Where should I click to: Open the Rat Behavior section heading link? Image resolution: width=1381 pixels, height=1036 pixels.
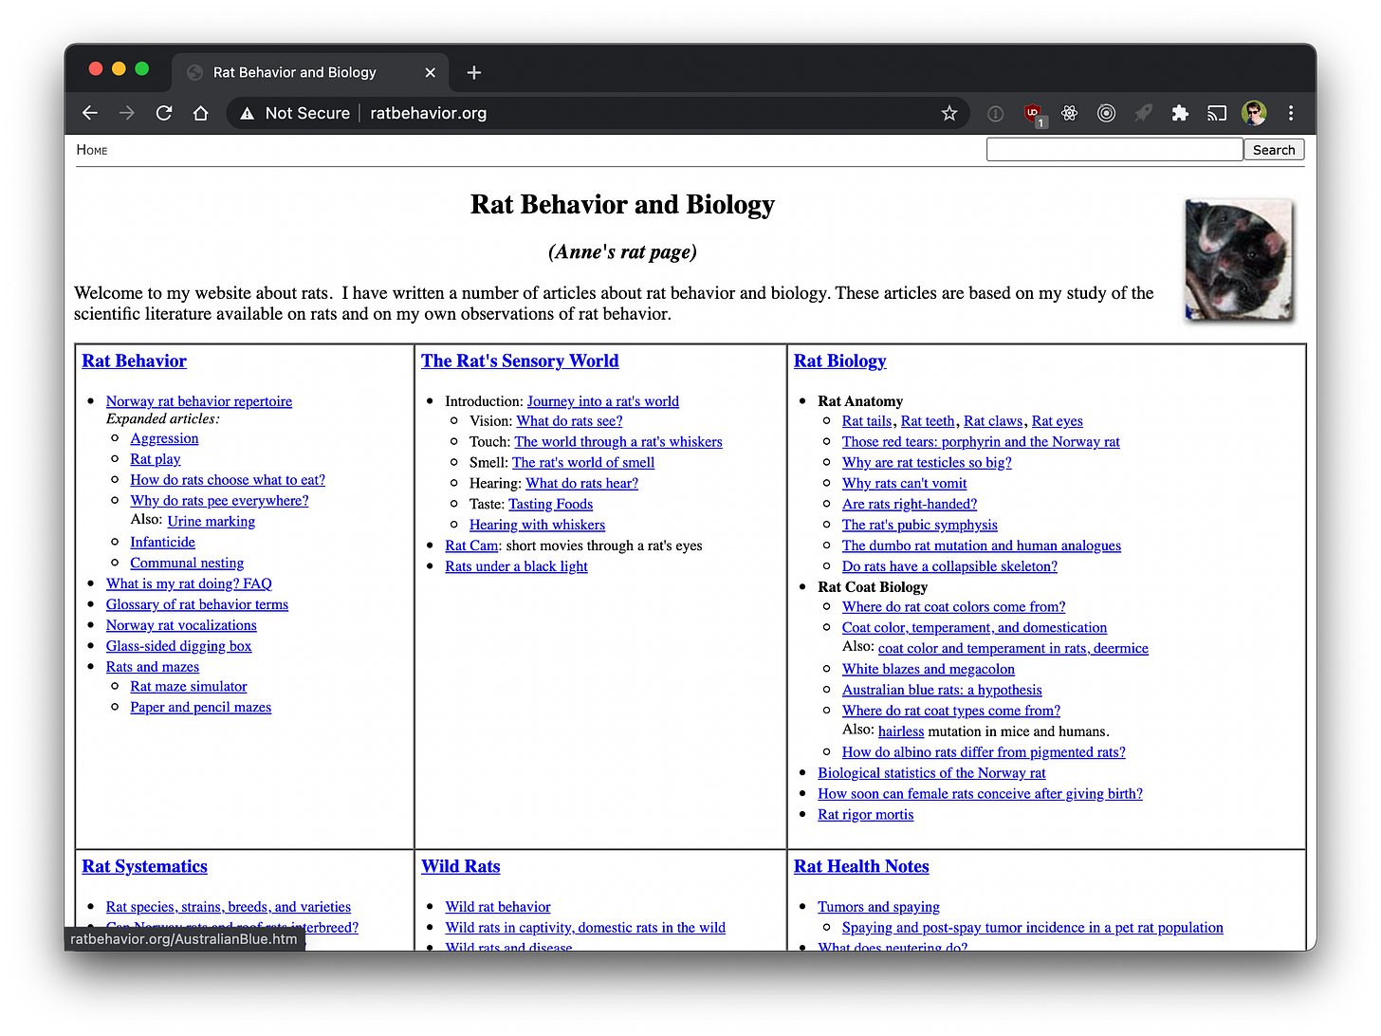134,361
